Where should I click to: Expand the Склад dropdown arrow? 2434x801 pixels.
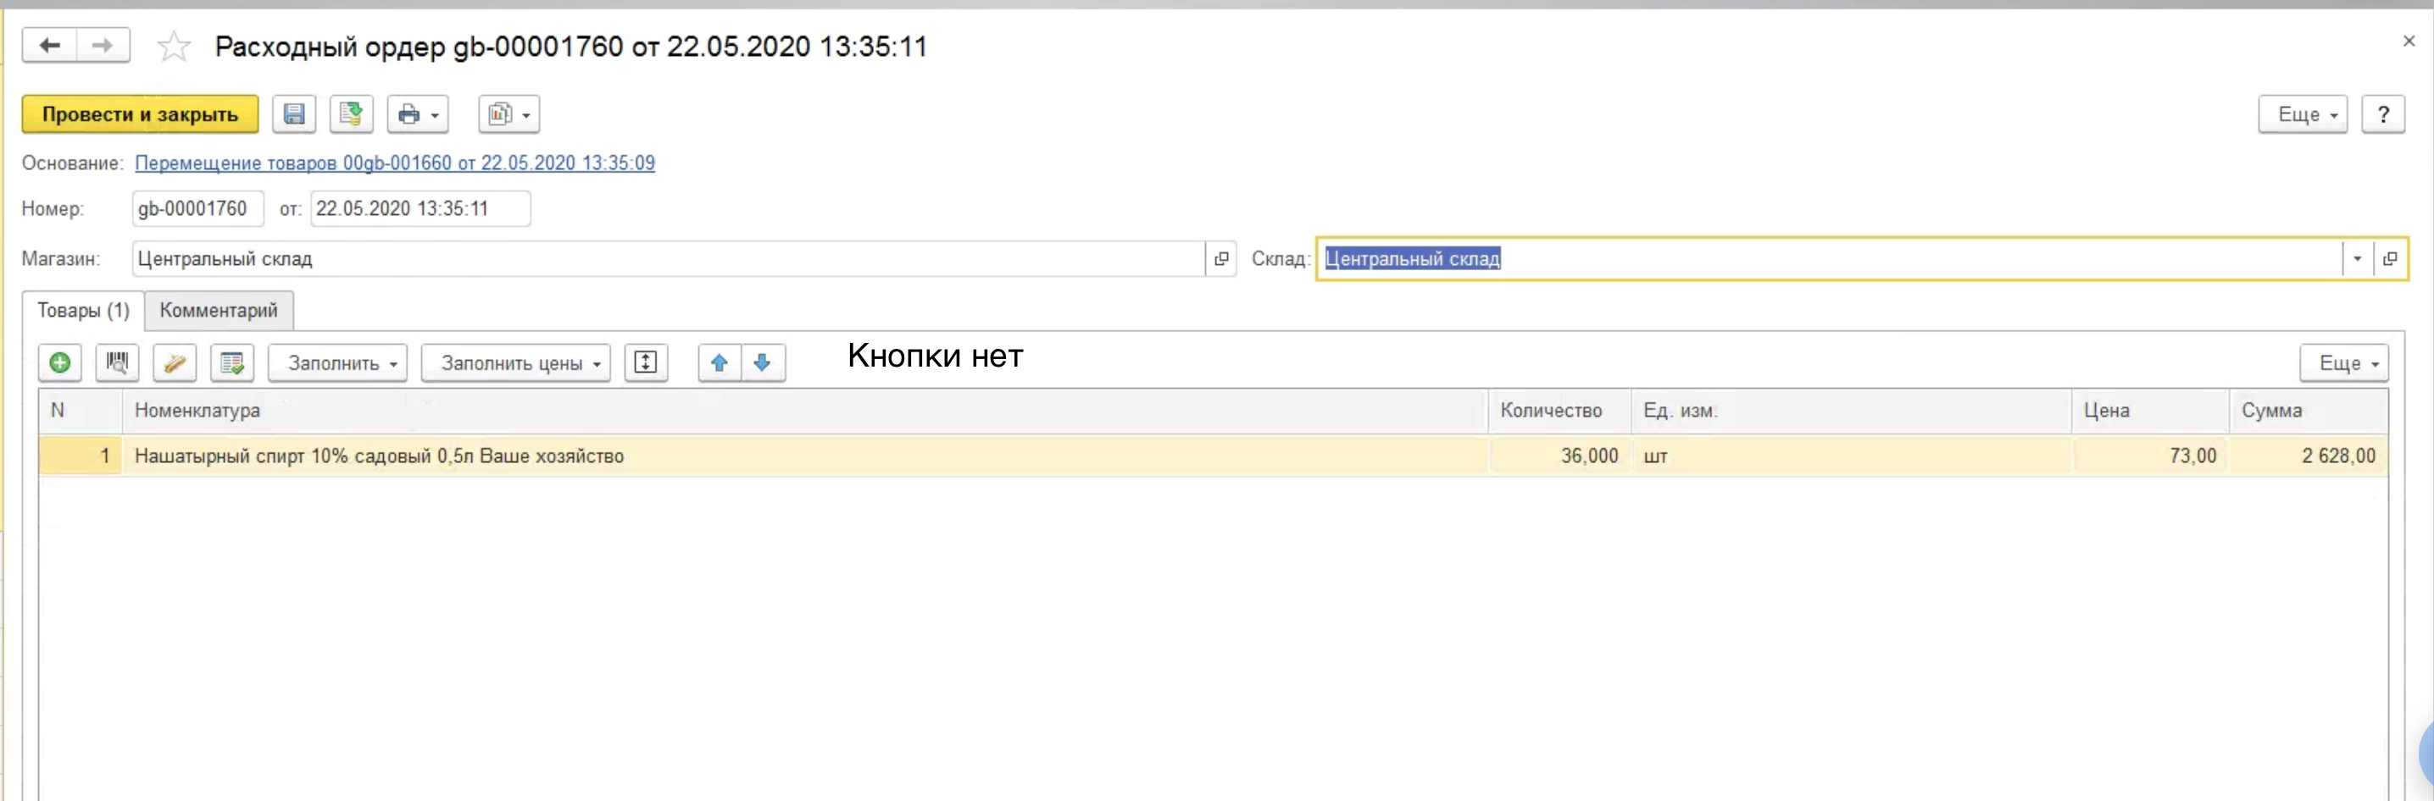2358,258
